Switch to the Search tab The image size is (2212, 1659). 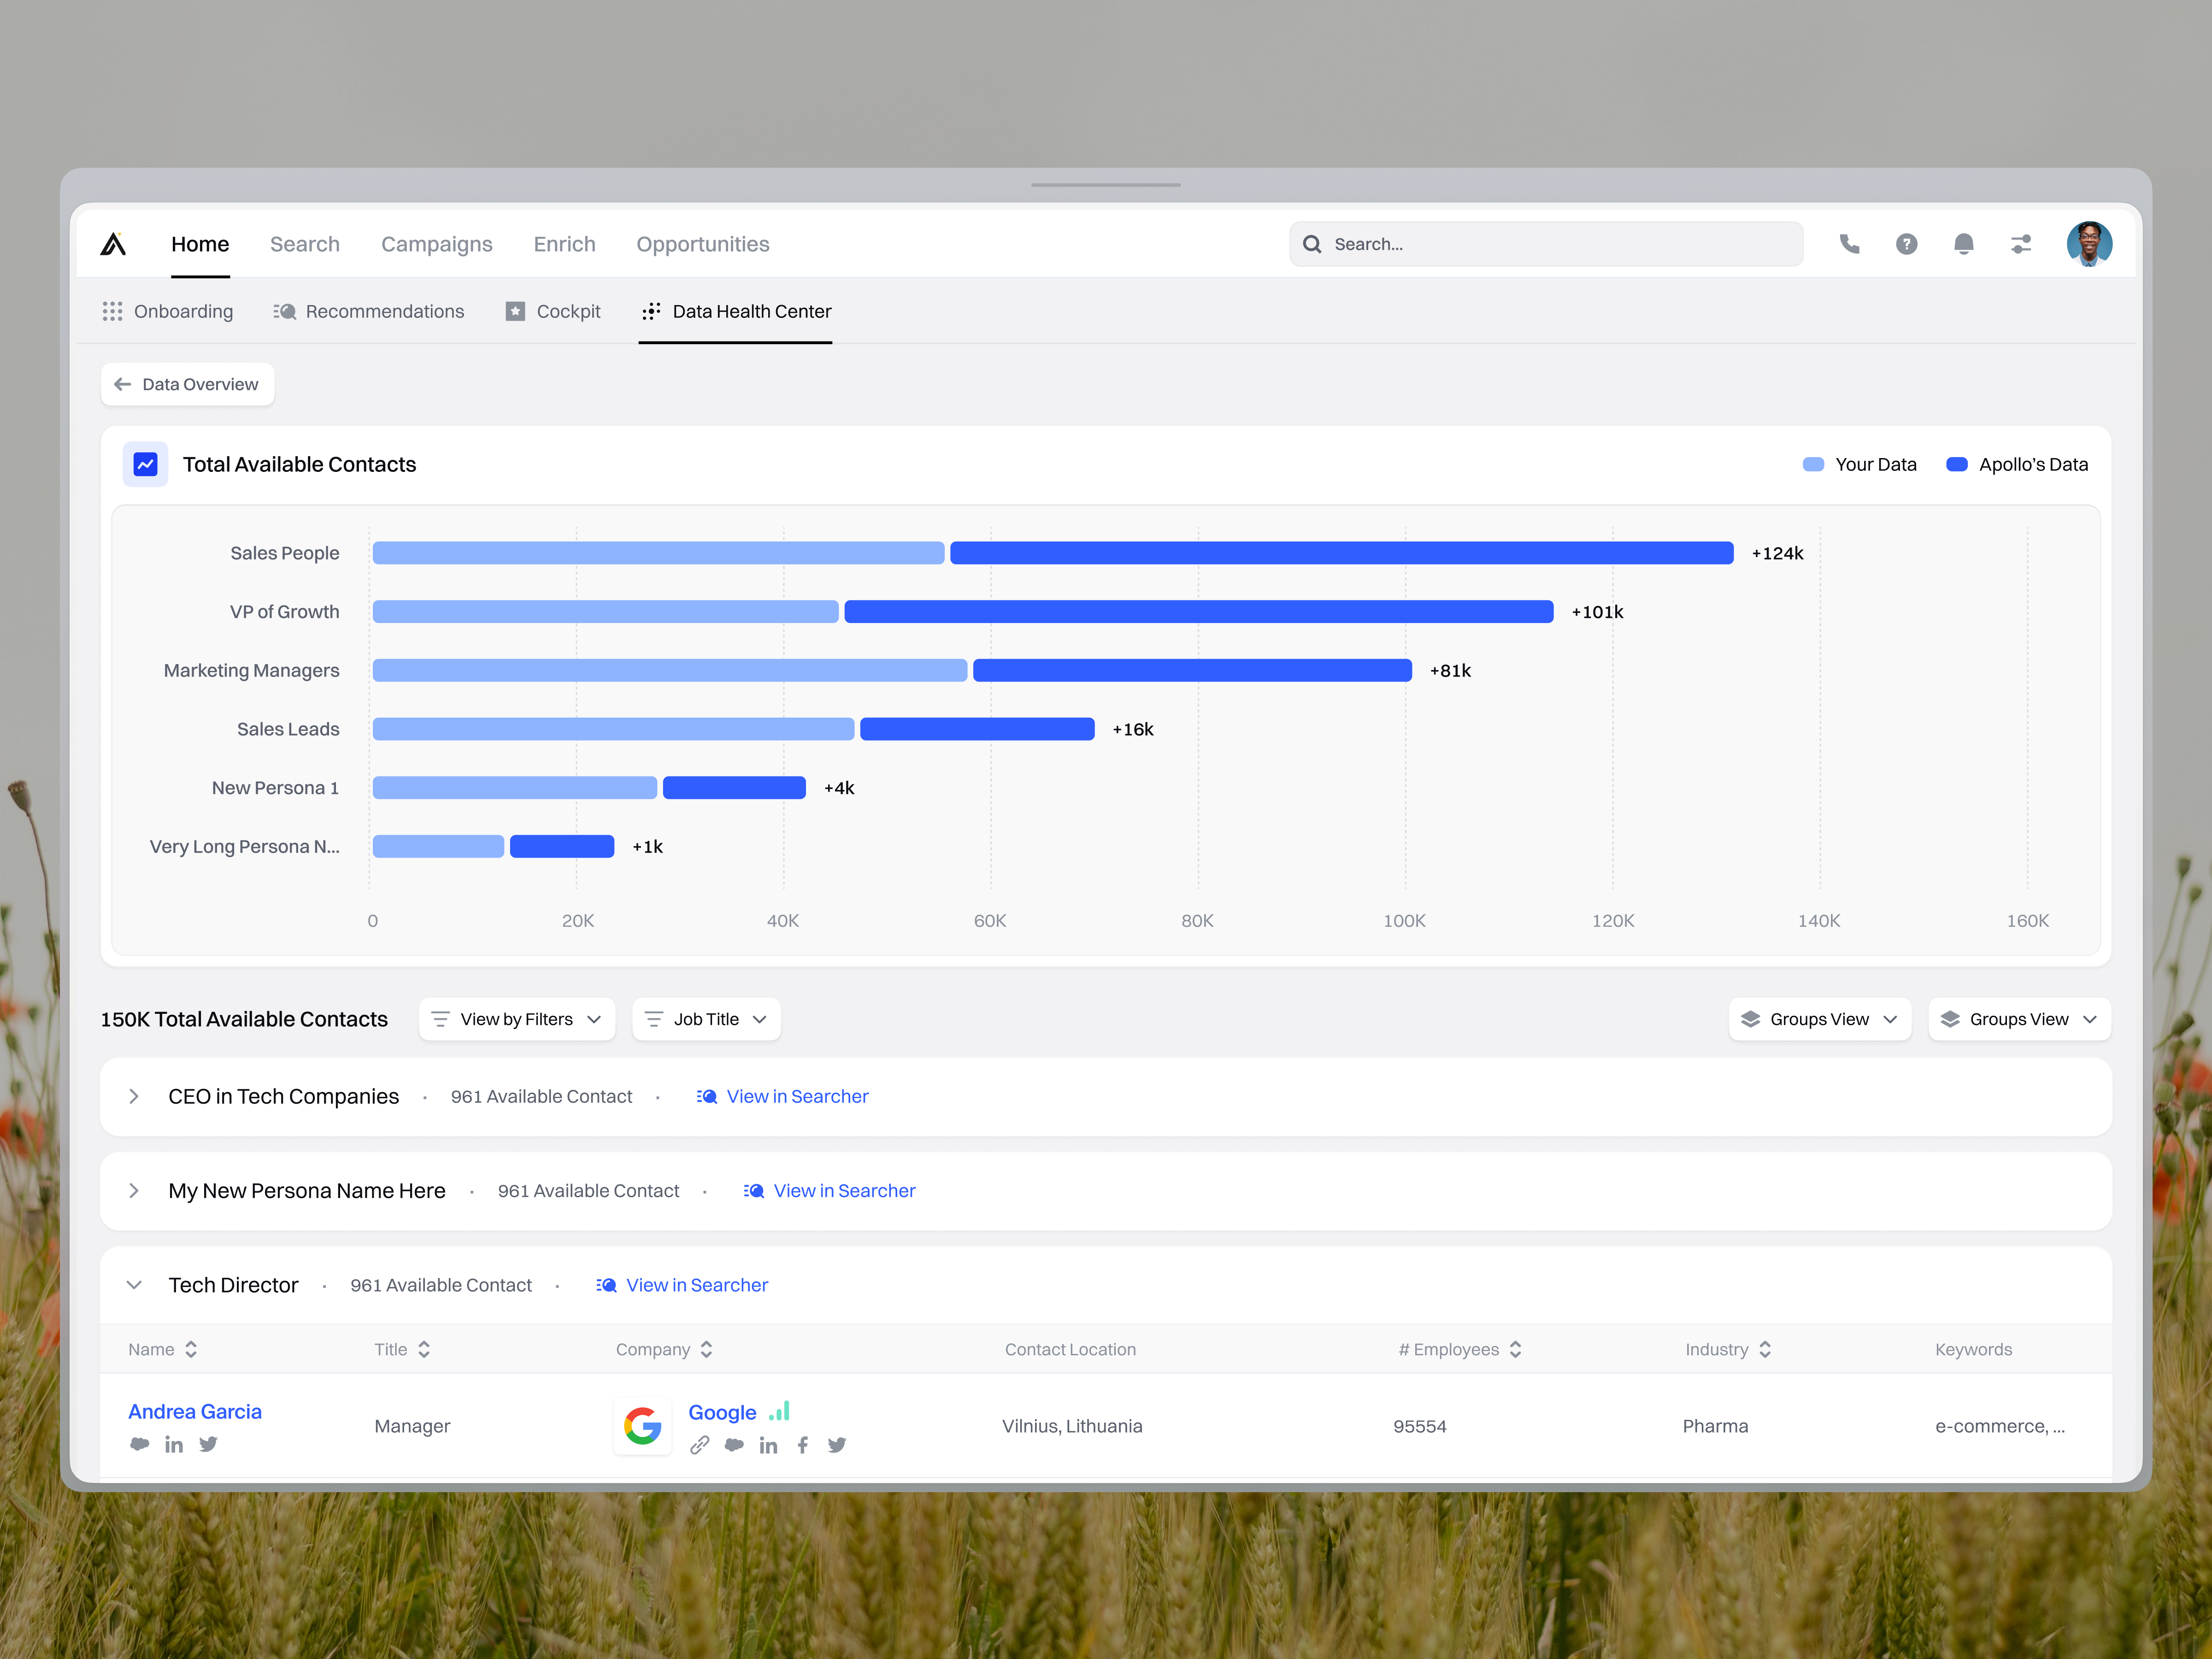(305, 244)
